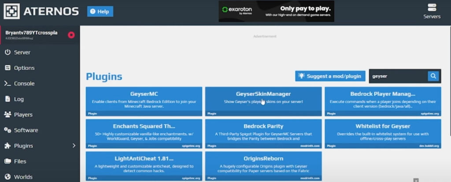451x182 pixels.
Task: Click the Plugins page heading
Action: (x=104, y=76)
